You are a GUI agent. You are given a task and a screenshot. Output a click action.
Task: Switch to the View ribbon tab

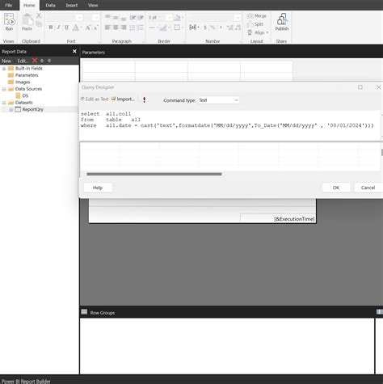[93, 5]
